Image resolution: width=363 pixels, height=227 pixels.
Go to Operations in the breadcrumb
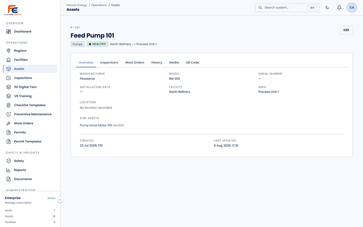point(99,5)
